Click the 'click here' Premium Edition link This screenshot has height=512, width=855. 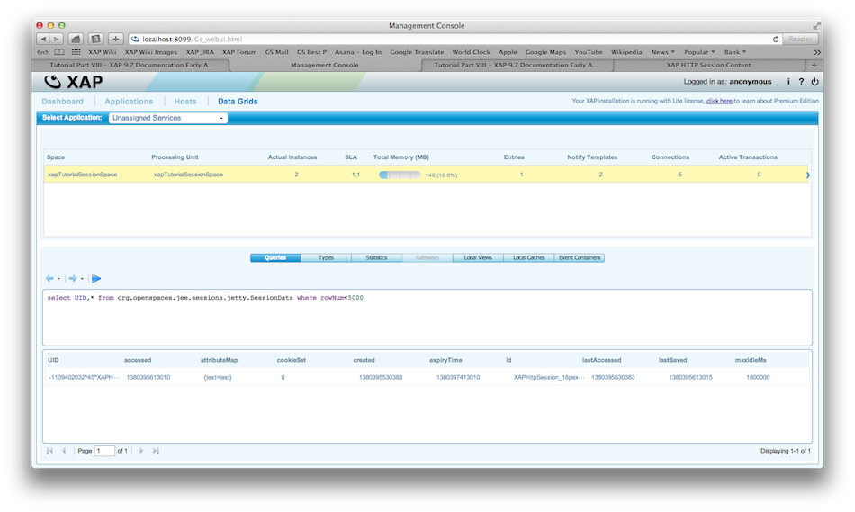click(x=719, y=101)
